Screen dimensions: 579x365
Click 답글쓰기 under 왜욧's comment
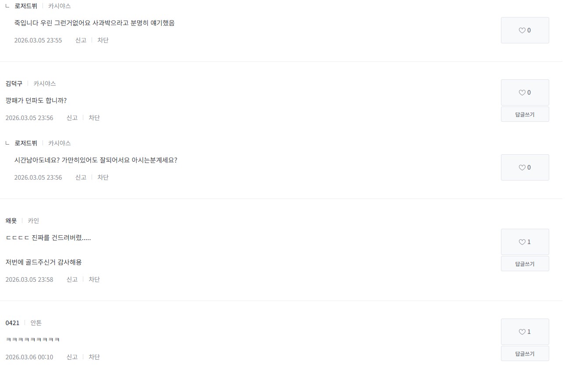(x=525, y=264)
